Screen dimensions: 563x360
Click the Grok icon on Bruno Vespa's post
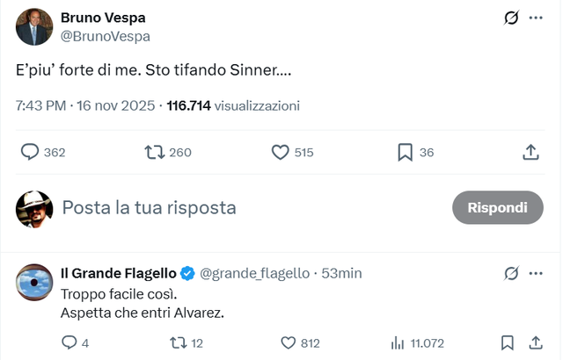(x=510, y=18)
